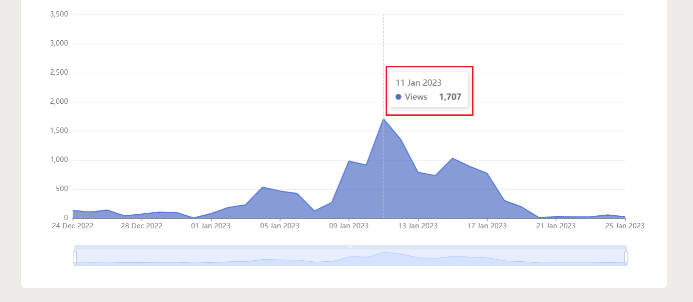Grab the right handle of the range slider

coord(626,257)
